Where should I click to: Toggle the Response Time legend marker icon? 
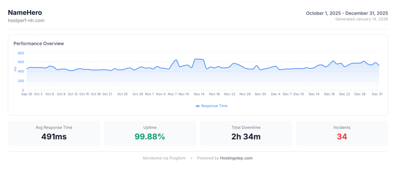pyautogui.click(x=198, y=106)
